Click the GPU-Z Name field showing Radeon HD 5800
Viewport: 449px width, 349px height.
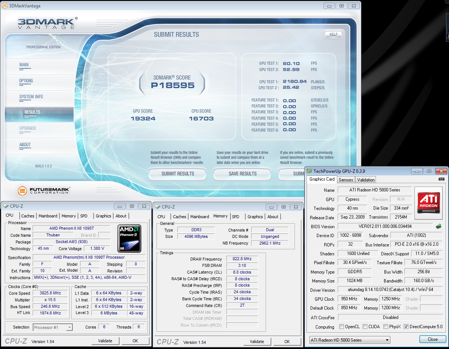tap(375, 190)
